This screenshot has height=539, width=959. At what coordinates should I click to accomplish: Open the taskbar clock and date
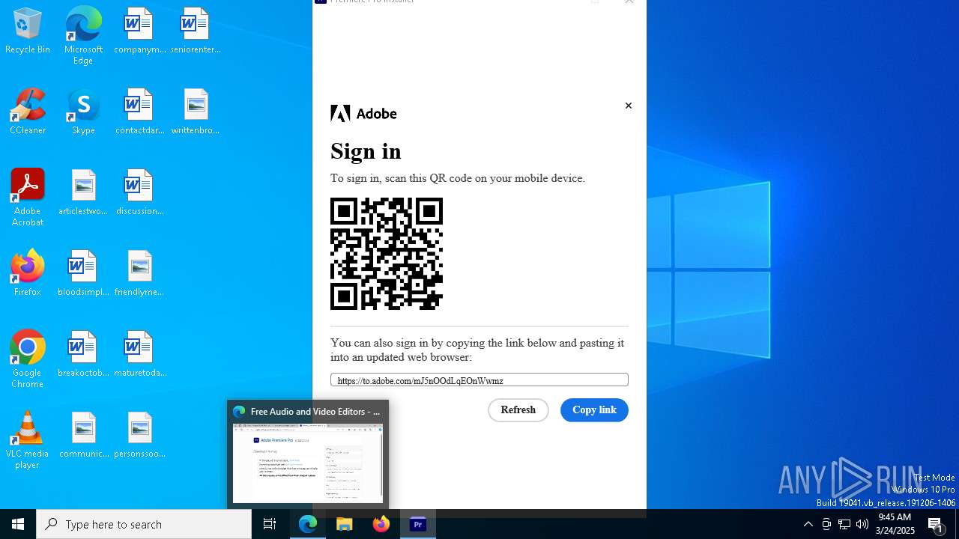point(895,524)
